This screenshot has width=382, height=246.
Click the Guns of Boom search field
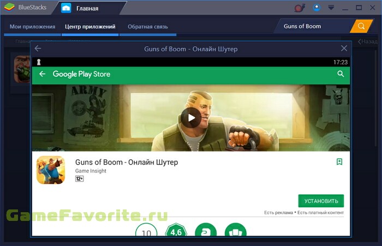pyautogui.click(x=314, y=26)
